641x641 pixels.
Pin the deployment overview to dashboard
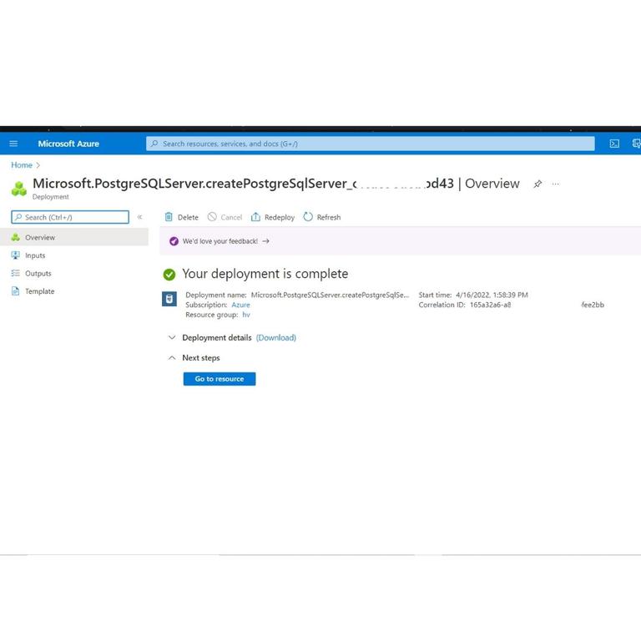click(x=538, y=184)
